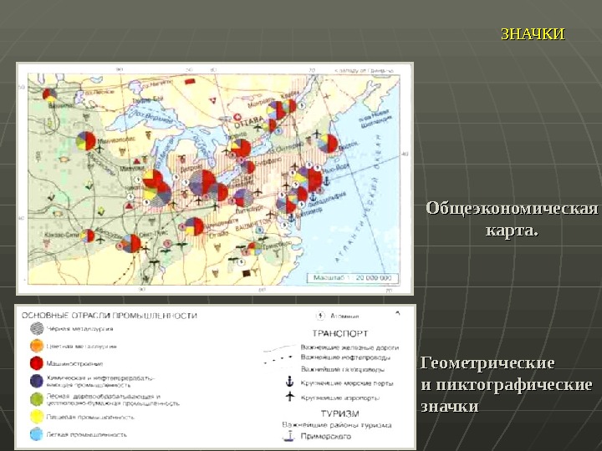The height and width of the screenshot is (451, 602).
Task: Click the railway line legend symbol
Action: (x=278, y=348)
